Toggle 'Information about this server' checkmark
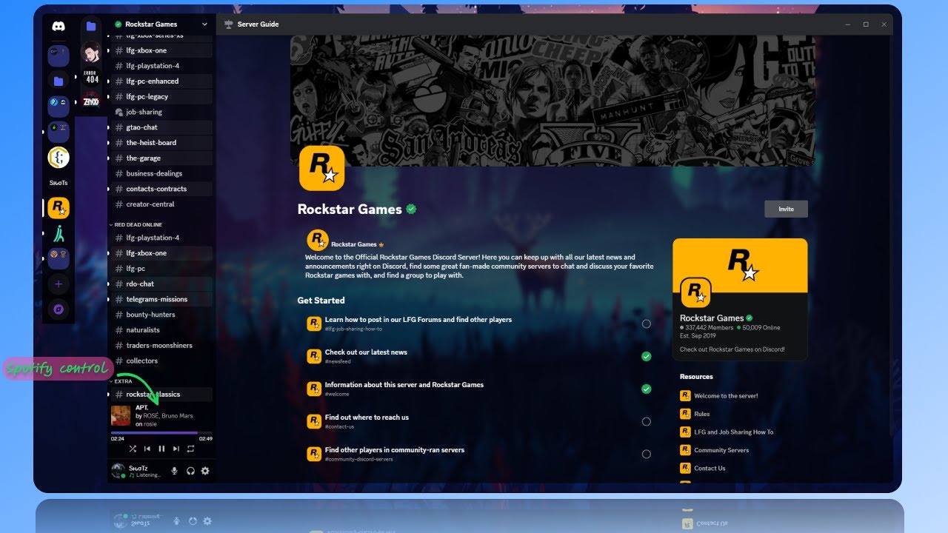The height and width of the screenshot is (533, 948). tap(647, 389)
